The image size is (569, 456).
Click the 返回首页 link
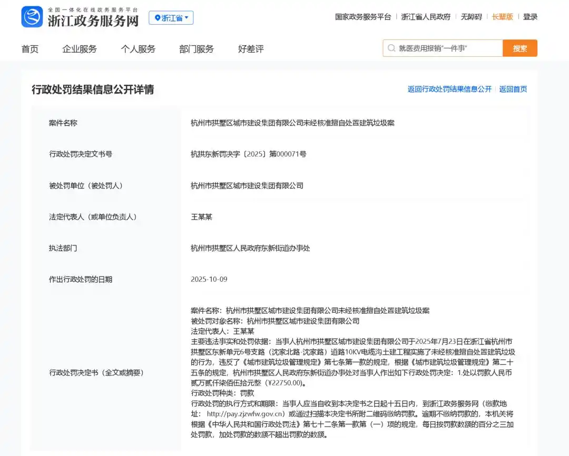click(x=513, y=89)
